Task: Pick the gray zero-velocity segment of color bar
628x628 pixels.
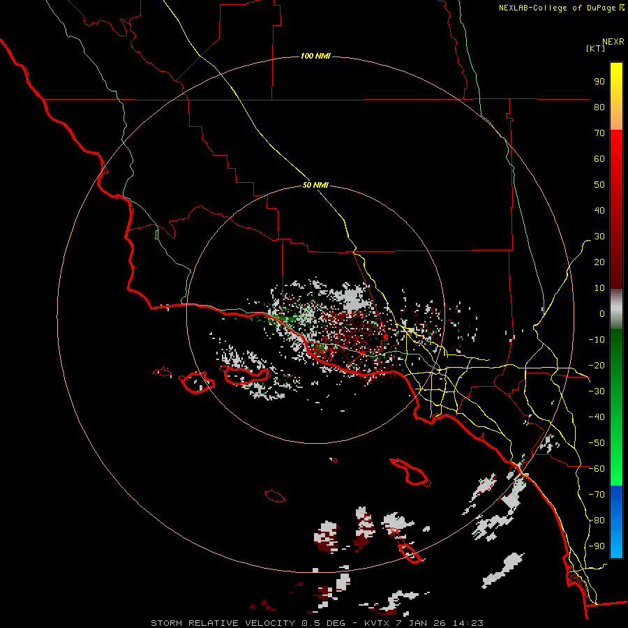Action: click(x=616, y=309)
